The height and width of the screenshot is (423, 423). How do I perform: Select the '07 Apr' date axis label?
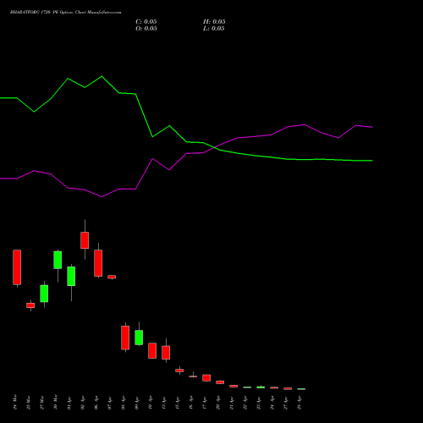click(110, 404)
